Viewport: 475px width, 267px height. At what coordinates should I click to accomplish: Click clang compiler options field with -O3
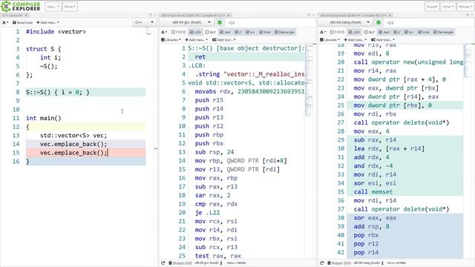click(x=429, y=23)
